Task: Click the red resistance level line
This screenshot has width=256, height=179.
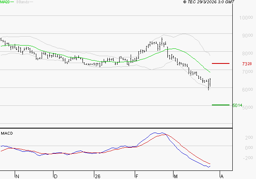Action: coord(220,63)
